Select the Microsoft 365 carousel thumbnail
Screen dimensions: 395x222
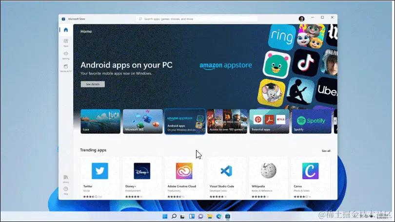(x=142, y=121)
